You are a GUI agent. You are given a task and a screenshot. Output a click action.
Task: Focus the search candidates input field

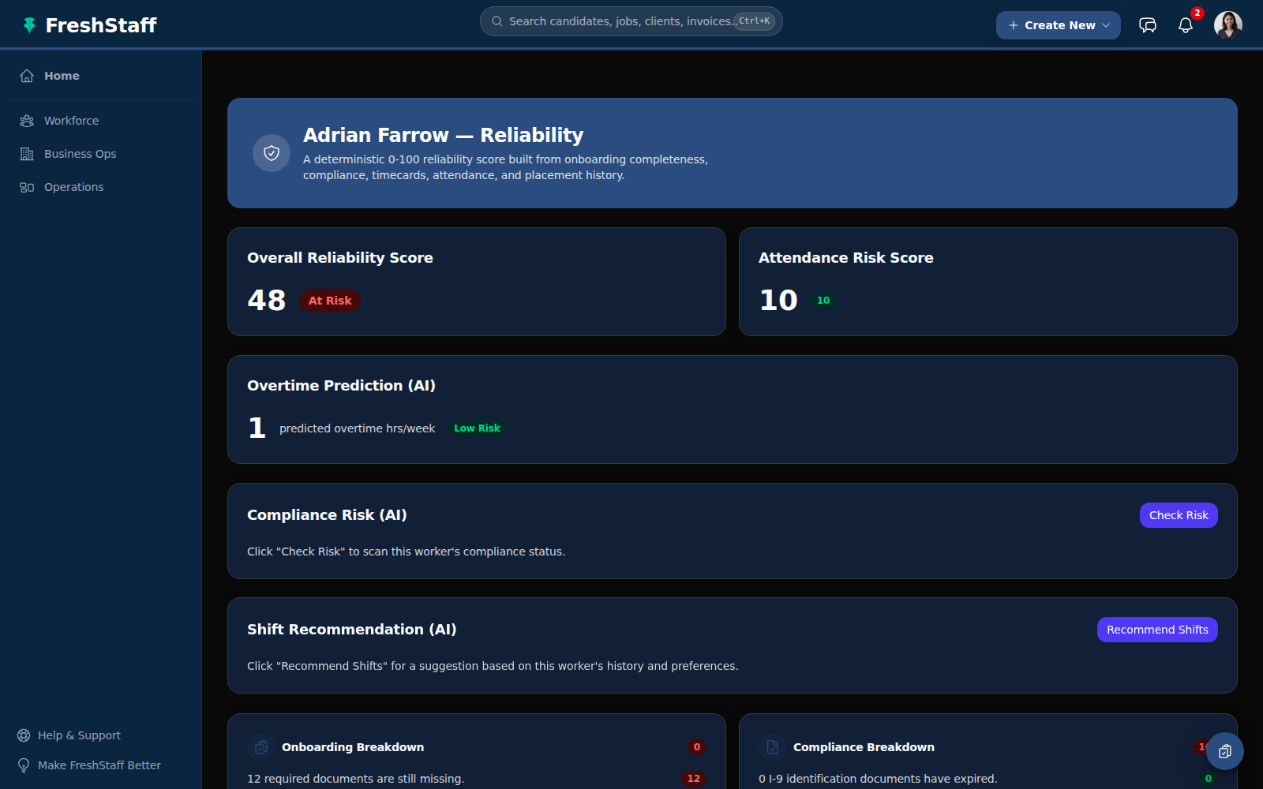631,21
